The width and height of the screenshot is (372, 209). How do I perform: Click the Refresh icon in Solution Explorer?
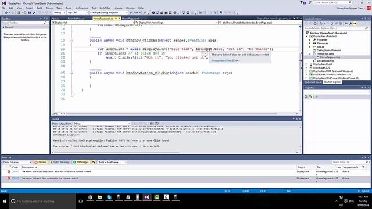click(332, 24)
